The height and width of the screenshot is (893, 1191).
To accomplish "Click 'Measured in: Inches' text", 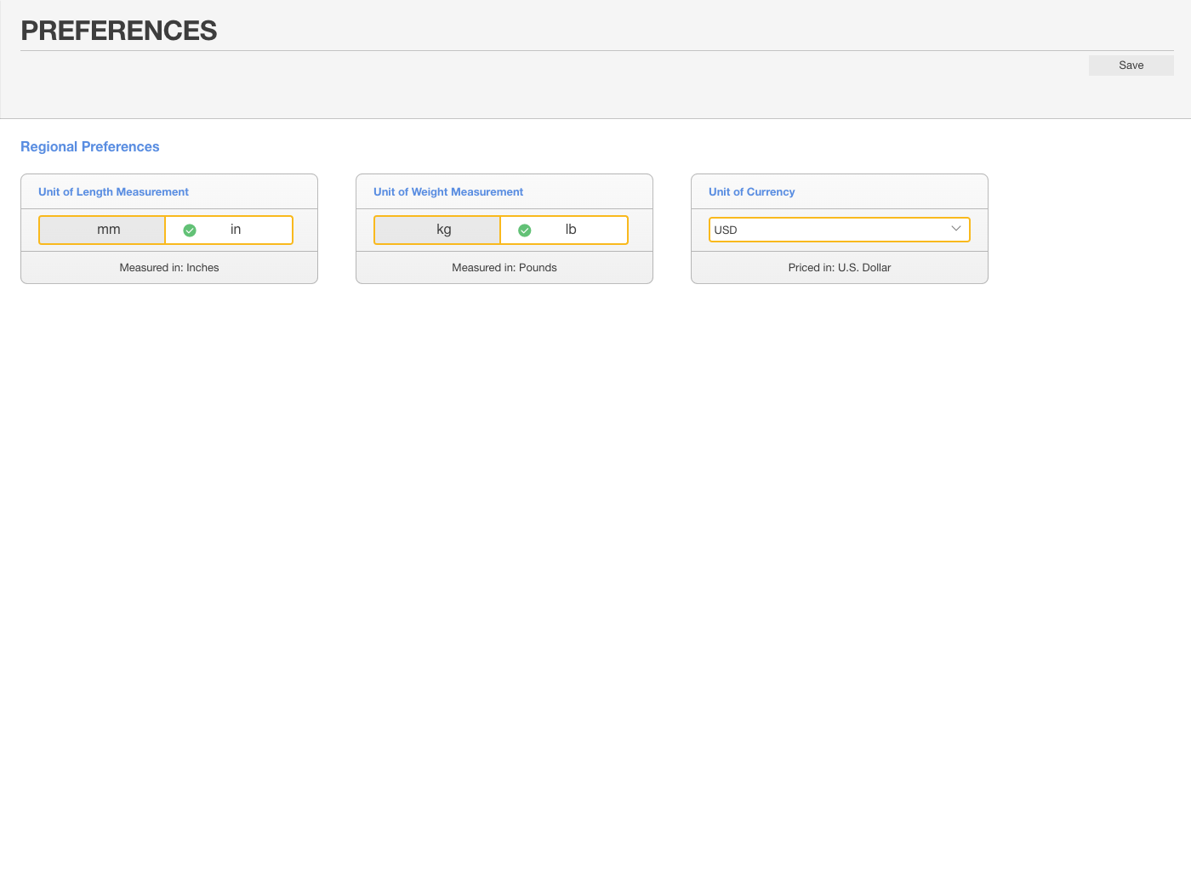I will coord(169,268).
